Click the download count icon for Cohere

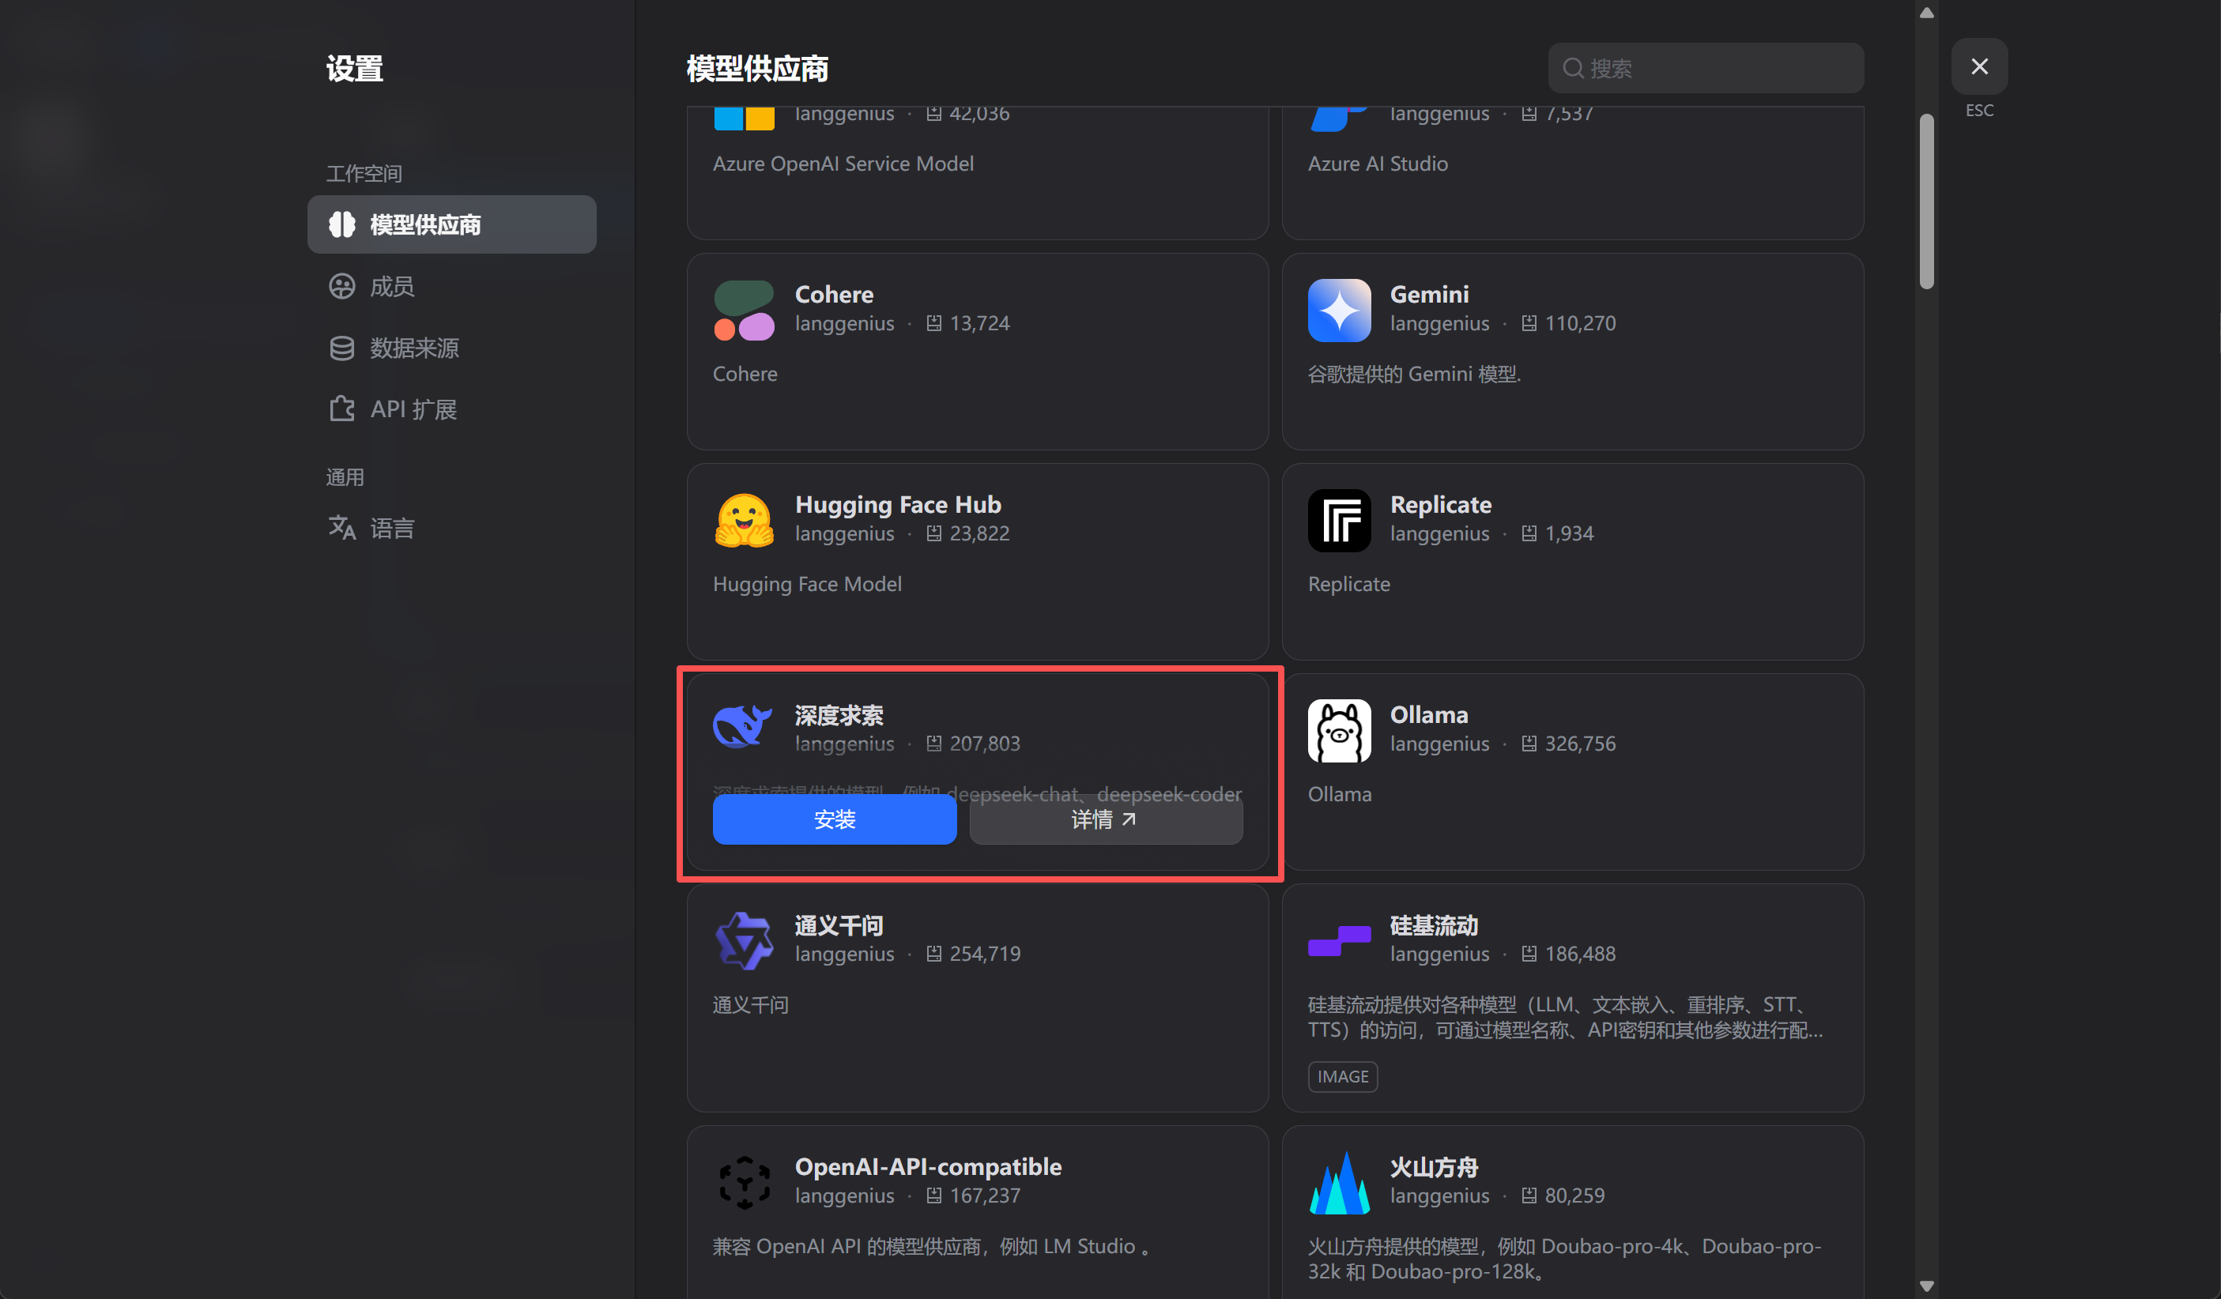coord(934,323)
